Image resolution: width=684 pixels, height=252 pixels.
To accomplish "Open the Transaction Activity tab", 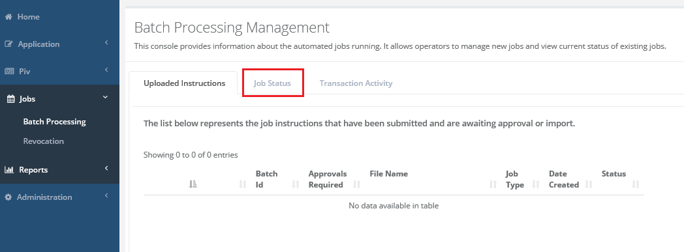I will coord(356,83).
